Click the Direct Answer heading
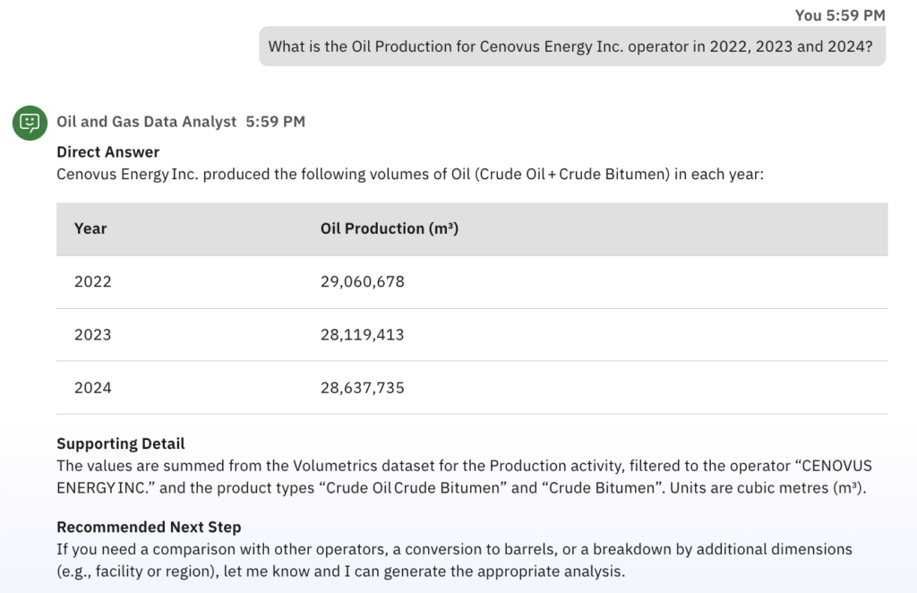This screenshot has height=593, width=917. [107, 152]
